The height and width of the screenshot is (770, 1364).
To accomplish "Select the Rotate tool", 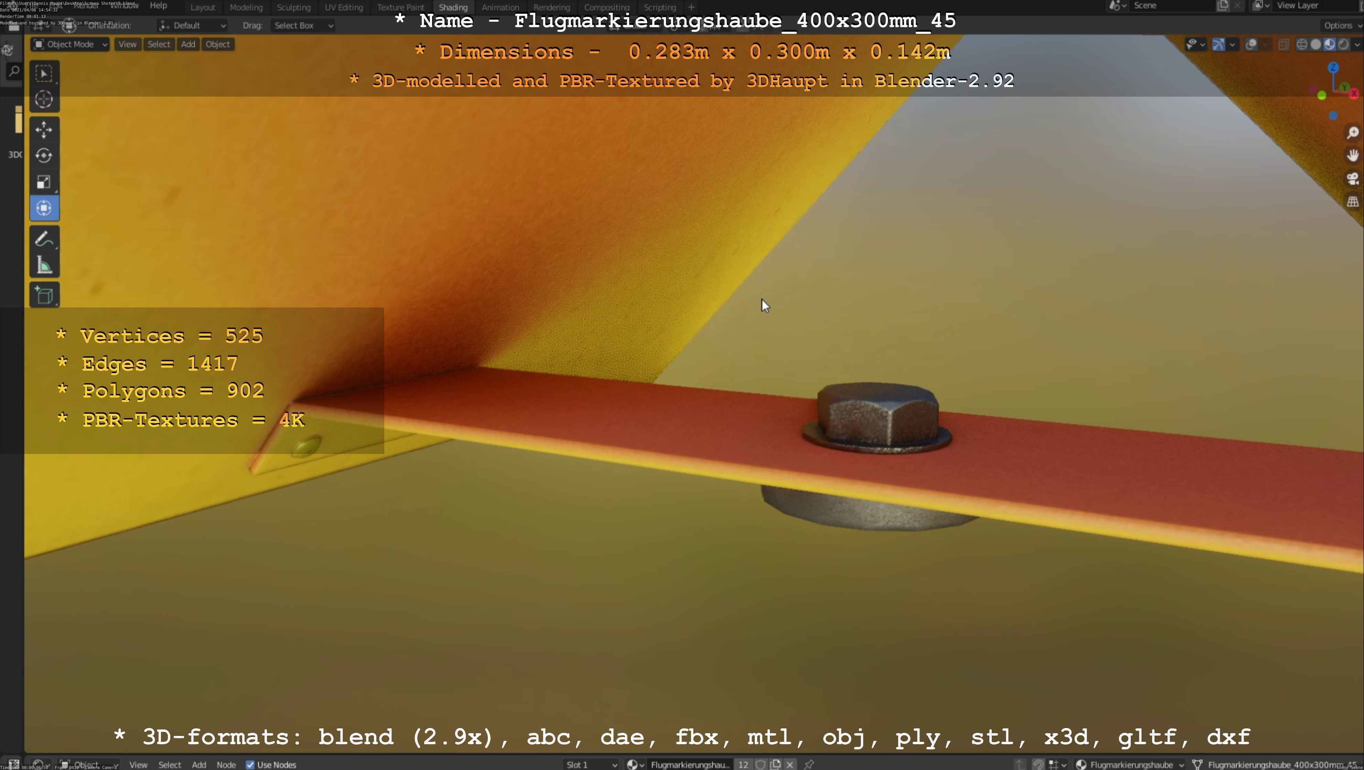I will coord(44,155).
